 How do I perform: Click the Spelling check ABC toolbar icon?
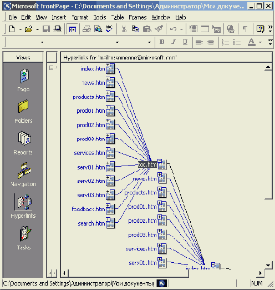pyautogui.click(x=109, y=29)
